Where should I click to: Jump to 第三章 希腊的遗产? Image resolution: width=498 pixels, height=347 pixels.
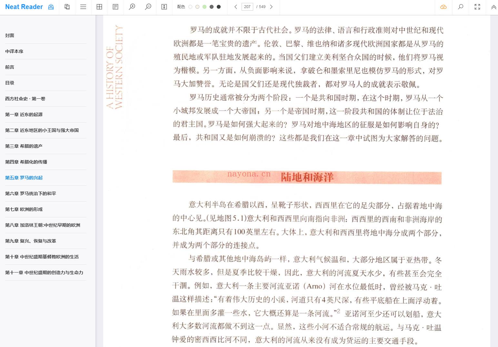[x=46, y=146]
